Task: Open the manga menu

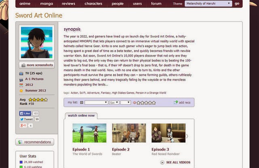Action: pos(47,4)
